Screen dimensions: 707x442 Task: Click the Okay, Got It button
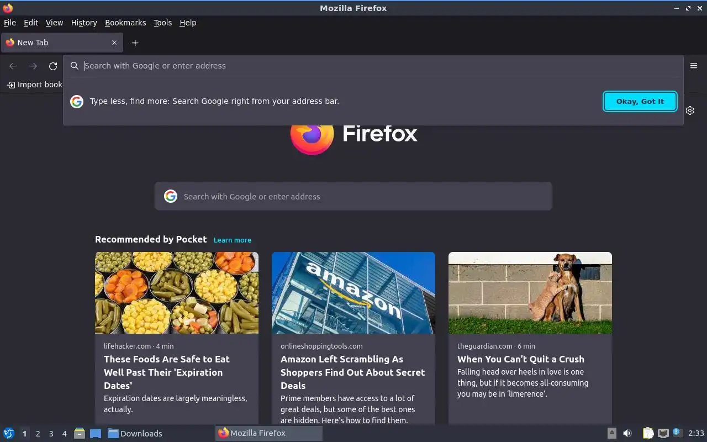click(640, 102)
